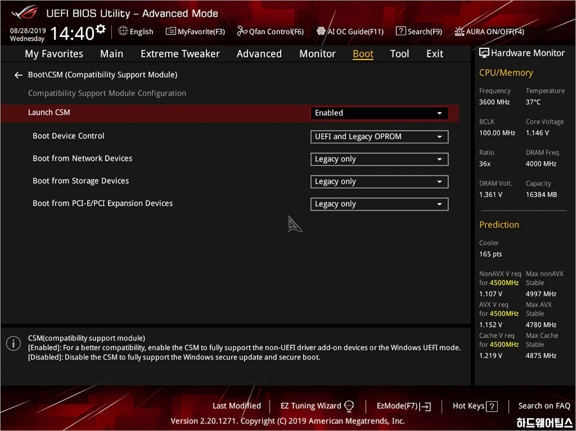Viewport: 576px width, 431px height.
Task: Click EzMode(F7) text
Action: 398,406
